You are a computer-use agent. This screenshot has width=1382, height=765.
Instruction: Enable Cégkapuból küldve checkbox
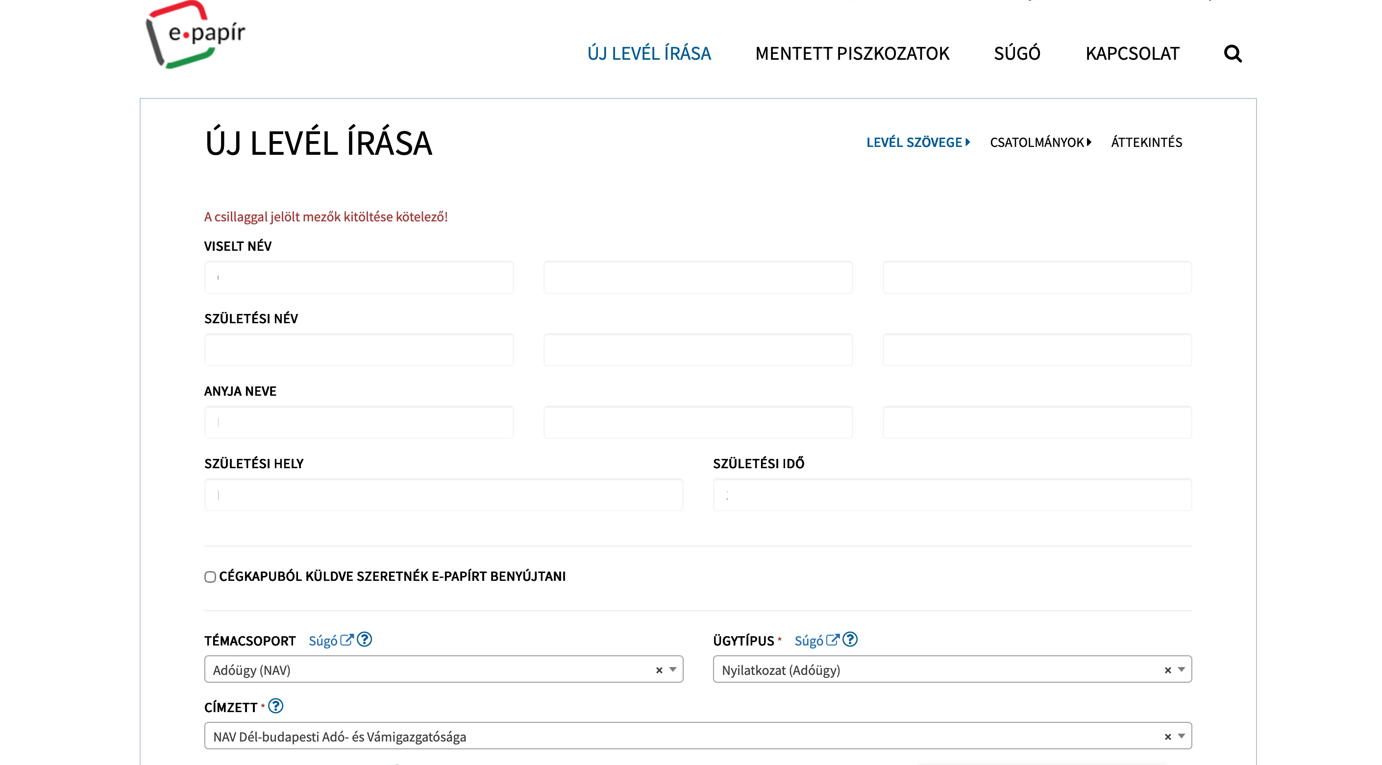tap(210, 577)
